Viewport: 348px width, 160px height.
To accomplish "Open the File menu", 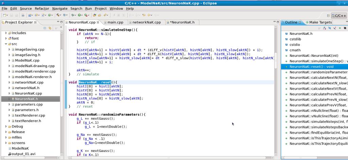I will (4, 8).
